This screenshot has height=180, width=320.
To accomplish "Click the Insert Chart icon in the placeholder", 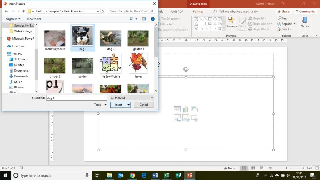I will pyautogui.click(x=186, y=109).
